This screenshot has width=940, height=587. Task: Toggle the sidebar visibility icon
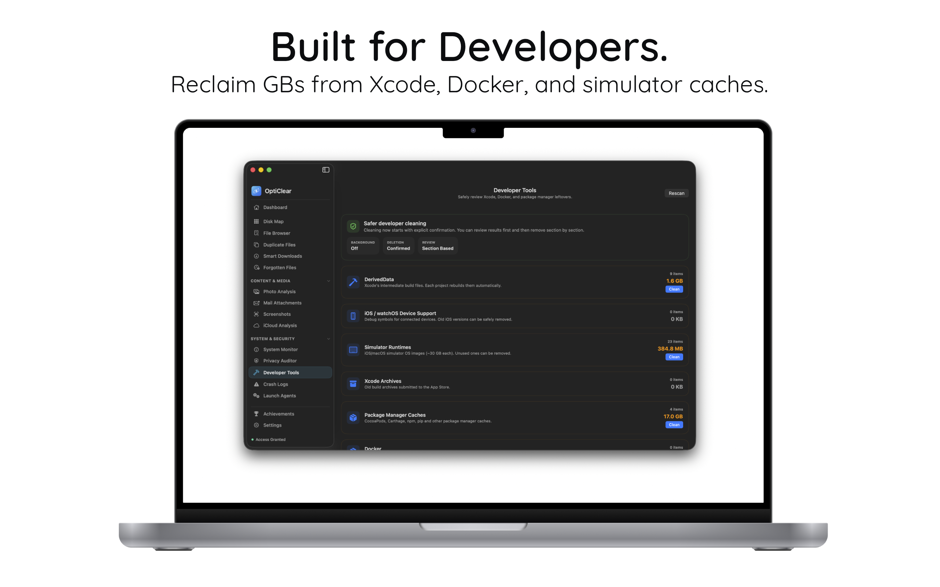[325, 170]
